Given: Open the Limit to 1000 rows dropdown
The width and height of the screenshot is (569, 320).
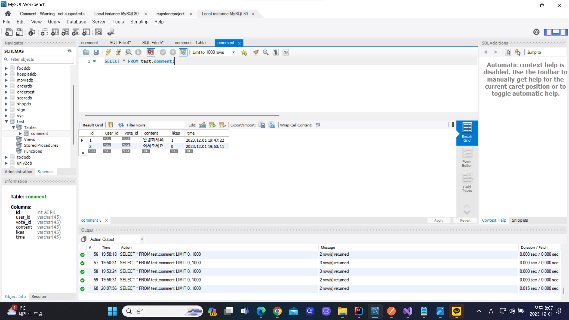Looking at the screenshot, I should (x=234, y=52).
